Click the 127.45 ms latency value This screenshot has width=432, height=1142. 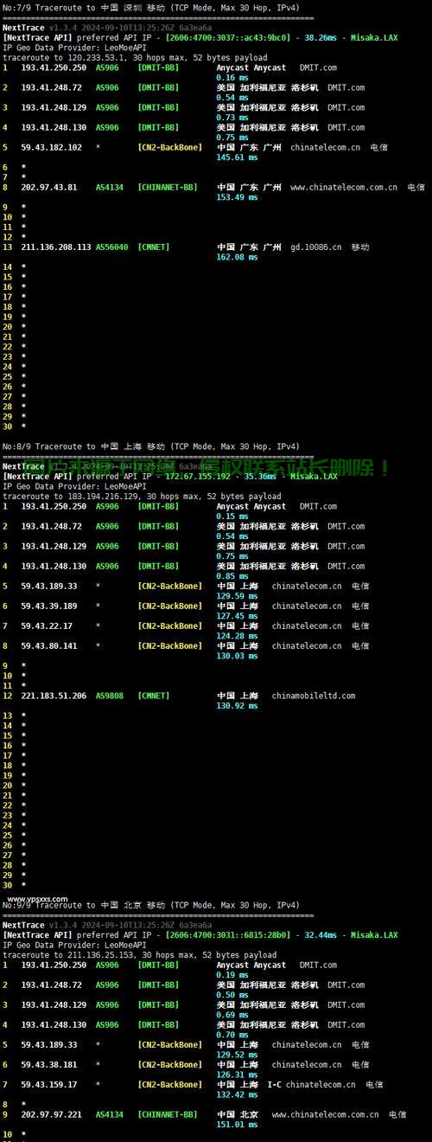237,616
